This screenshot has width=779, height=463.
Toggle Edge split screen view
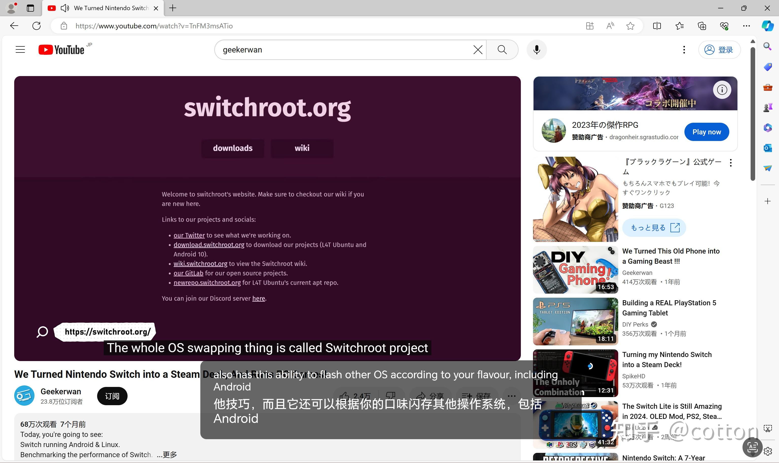pos(657,26)
